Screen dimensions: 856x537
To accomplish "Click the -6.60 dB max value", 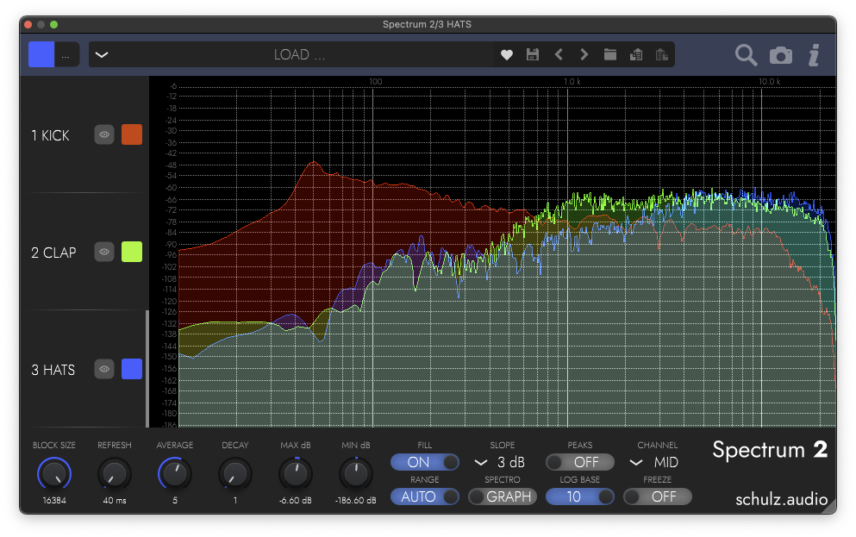I will pos(296,501).
